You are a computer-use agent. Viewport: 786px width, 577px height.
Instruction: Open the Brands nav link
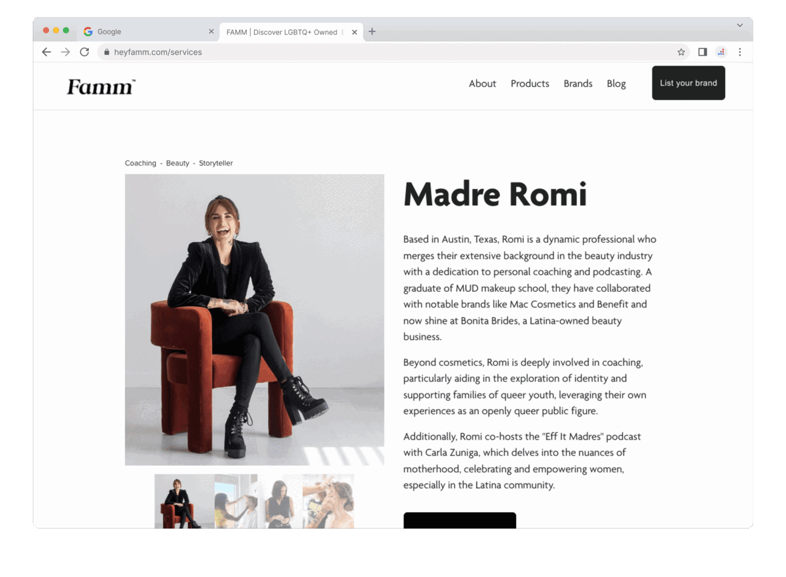(x=578, y=84)
